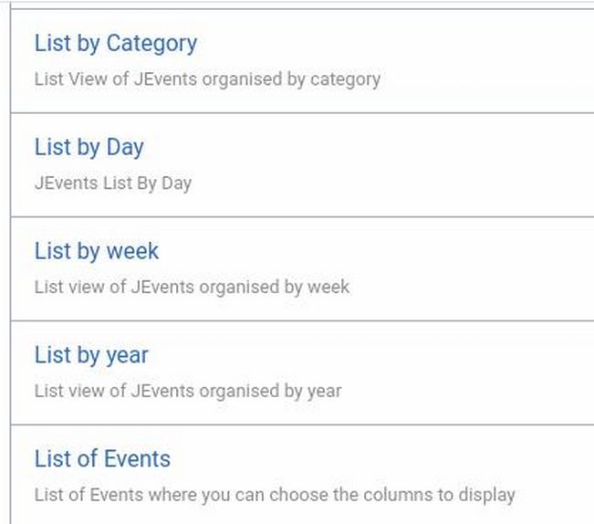Image resolution: width=594 pixels, height=524 pixels.
Task: Click empty space right of 'organised by year' description
Action: pos(465,391)
